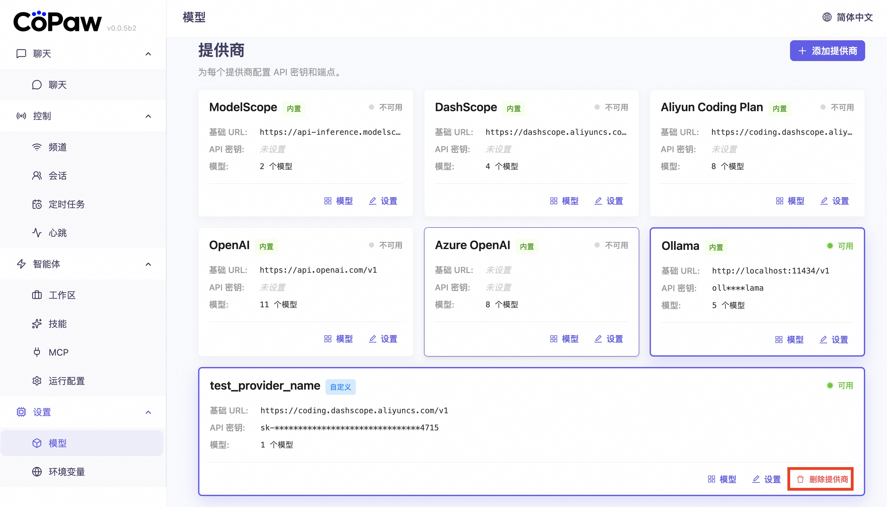Open the 运行配置 gear settings
This screenshot has height=507, width=887.
(x=66, y=381)
